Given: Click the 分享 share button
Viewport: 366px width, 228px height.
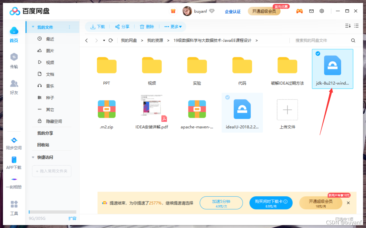Looking at the screenshot, I should click(122, 27).
